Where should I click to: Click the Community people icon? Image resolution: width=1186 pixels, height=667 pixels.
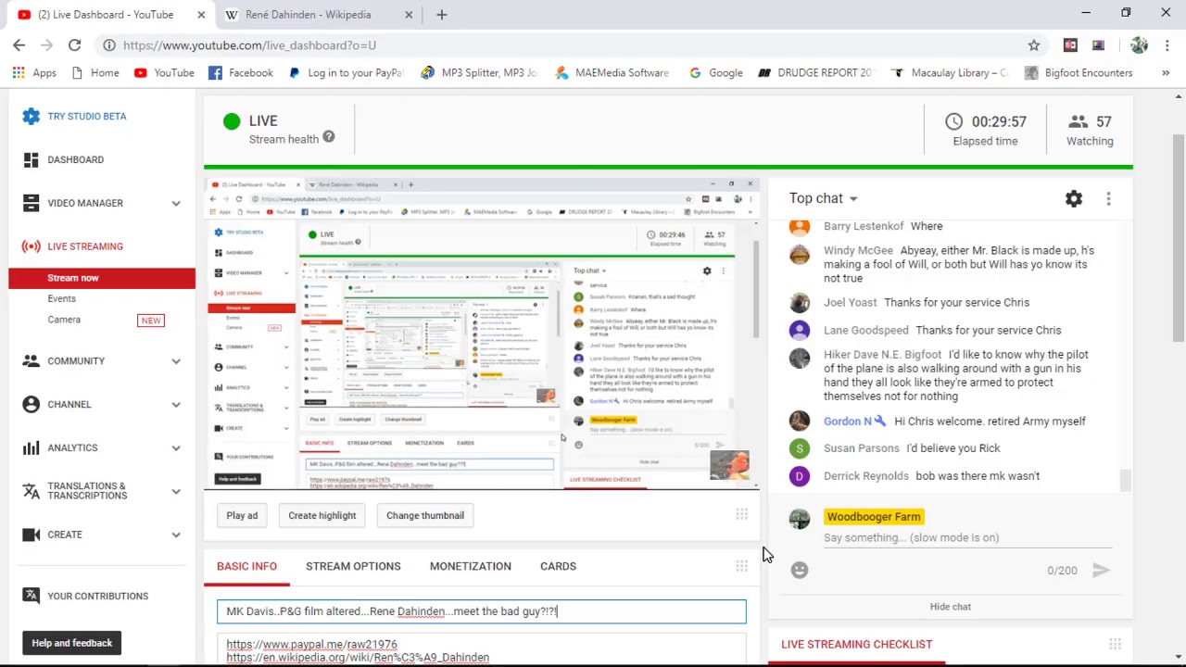point(32,361)
